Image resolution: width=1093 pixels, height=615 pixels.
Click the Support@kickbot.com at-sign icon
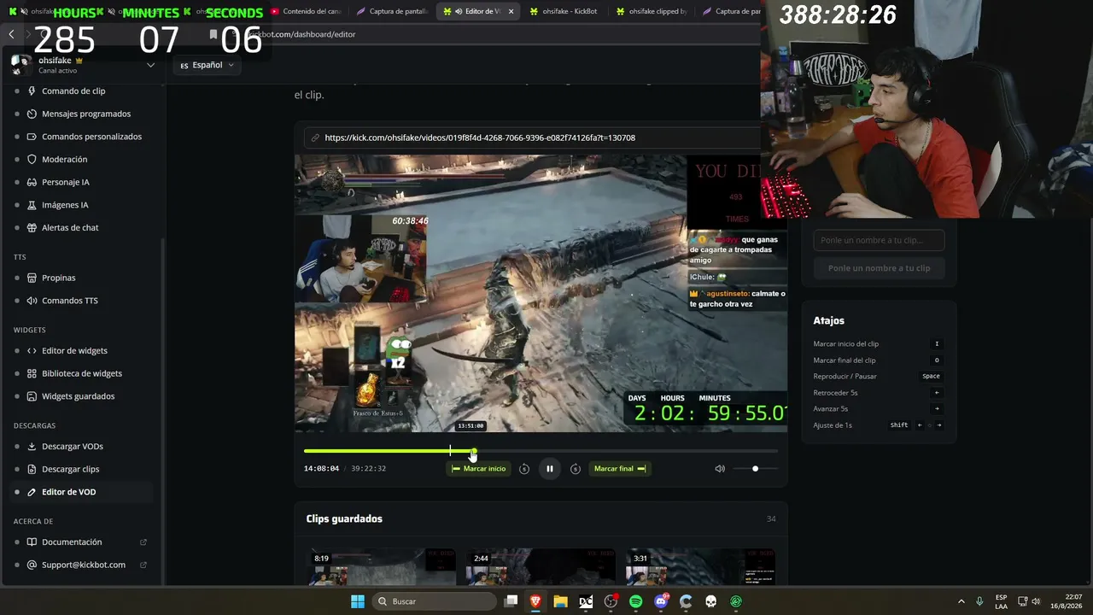coord(32,565)
